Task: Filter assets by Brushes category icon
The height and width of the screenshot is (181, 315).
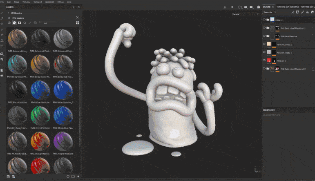Action: [30, 23]
